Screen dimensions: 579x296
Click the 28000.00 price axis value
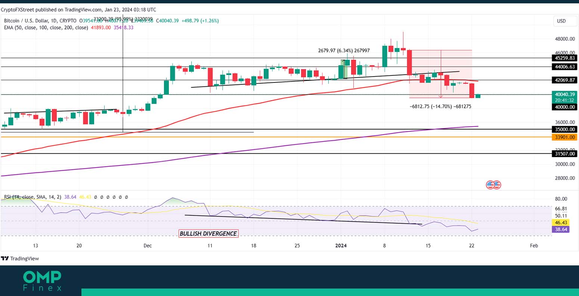565,178
